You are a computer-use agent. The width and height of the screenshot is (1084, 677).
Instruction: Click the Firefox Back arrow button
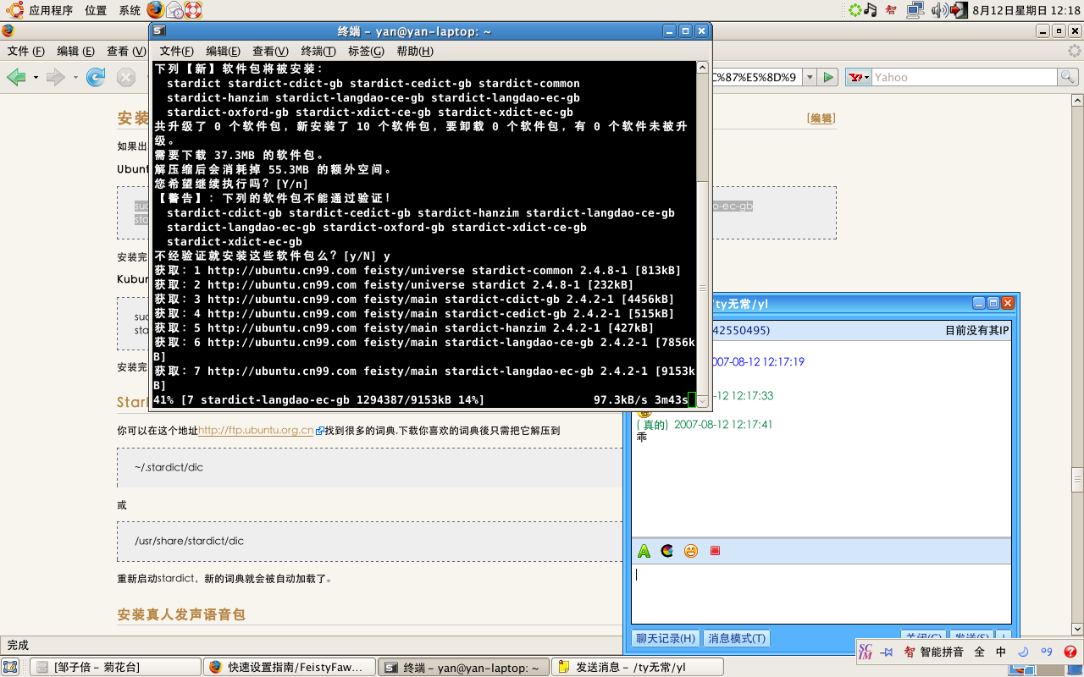point(15,77)
